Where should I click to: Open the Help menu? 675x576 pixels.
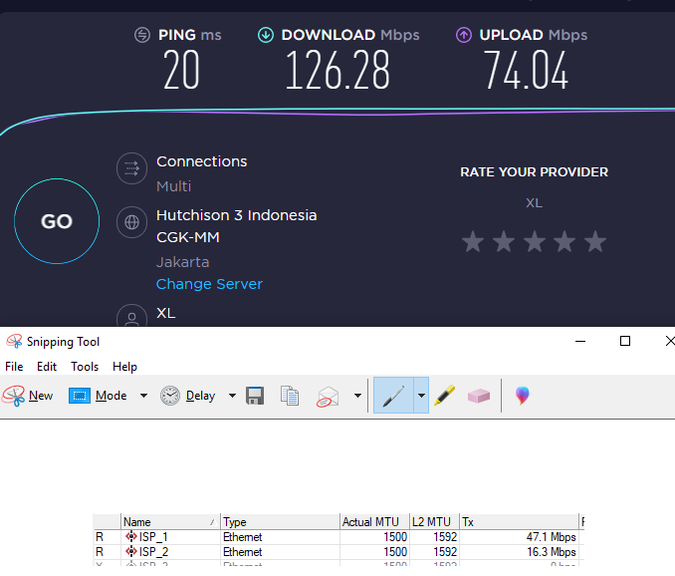point(124,367)
